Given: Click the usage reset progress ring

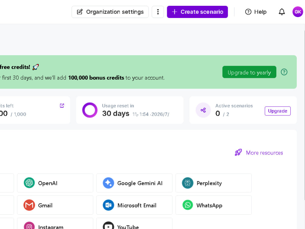Looking at the screenshot, I should point(90,110).
